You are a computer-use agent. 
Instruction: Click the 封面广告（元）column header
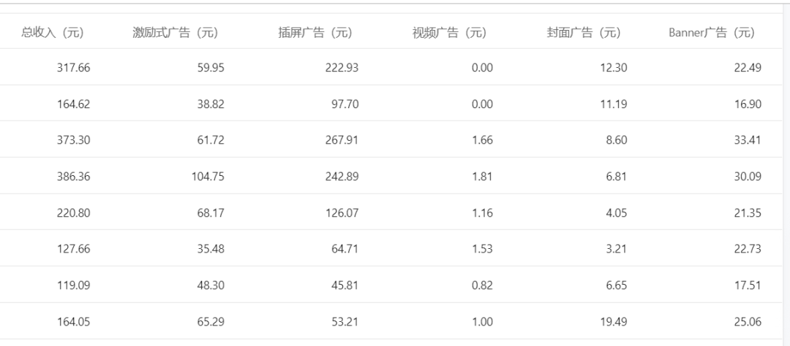[584, 33]
